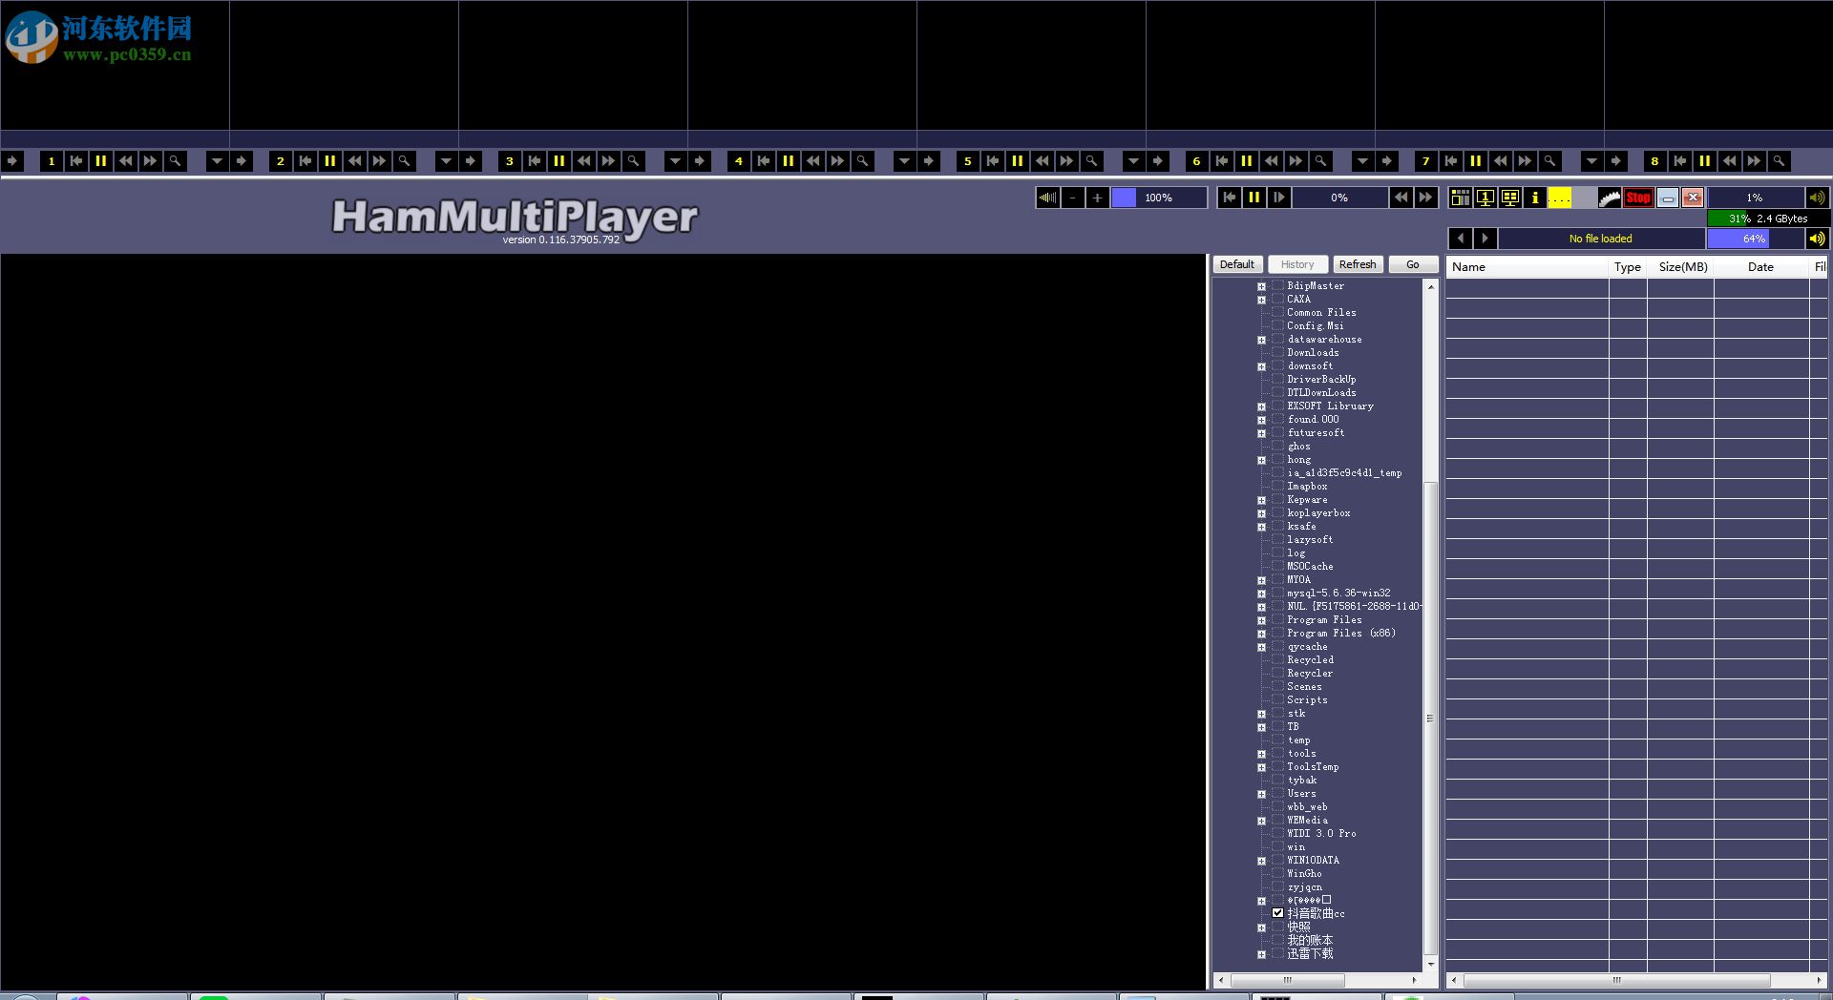Image resolution: width=1833 pixels, height=1000 pixels.
Task: Step one frame forward in global controls
Action: pyautogui.click(x=1279, y=198)
